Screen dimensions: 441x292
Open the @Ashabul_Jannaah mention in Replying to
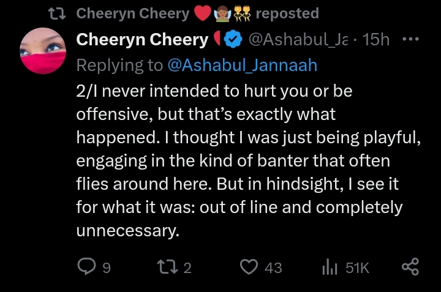242,66
